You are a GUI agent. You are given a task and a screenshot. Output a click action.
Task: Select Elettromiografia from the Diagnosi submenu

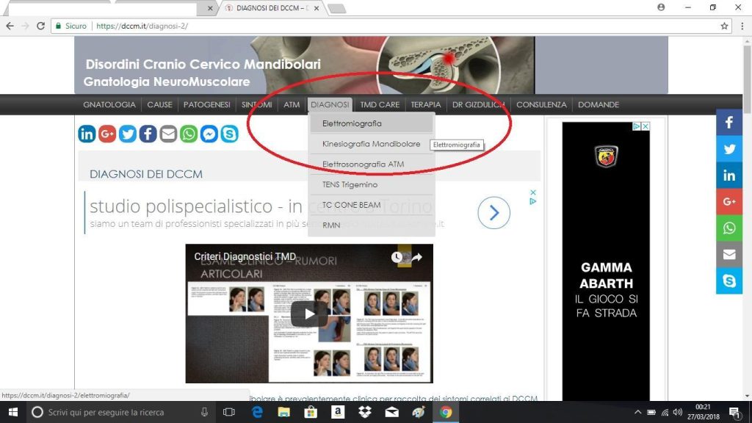coord(372,123)
